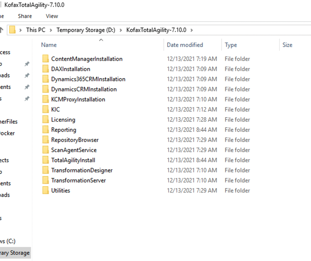Viewport: 311px width, 261px height.
Task: Sort by Type column header
Action: (230, 45)
